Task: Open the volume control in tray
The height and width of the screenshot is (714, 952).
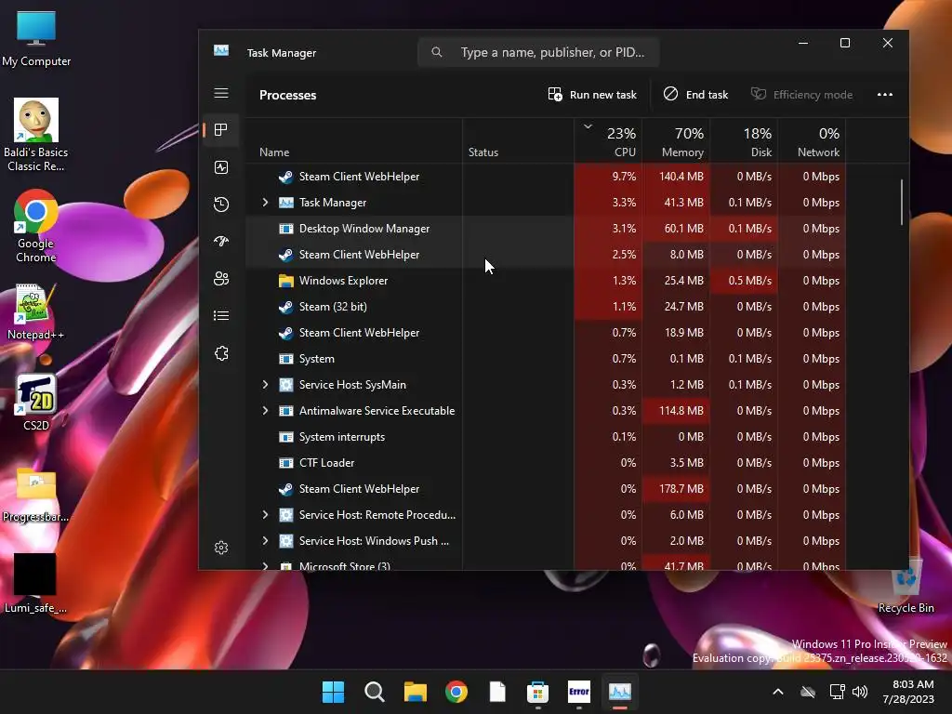Action: [860, 692]
